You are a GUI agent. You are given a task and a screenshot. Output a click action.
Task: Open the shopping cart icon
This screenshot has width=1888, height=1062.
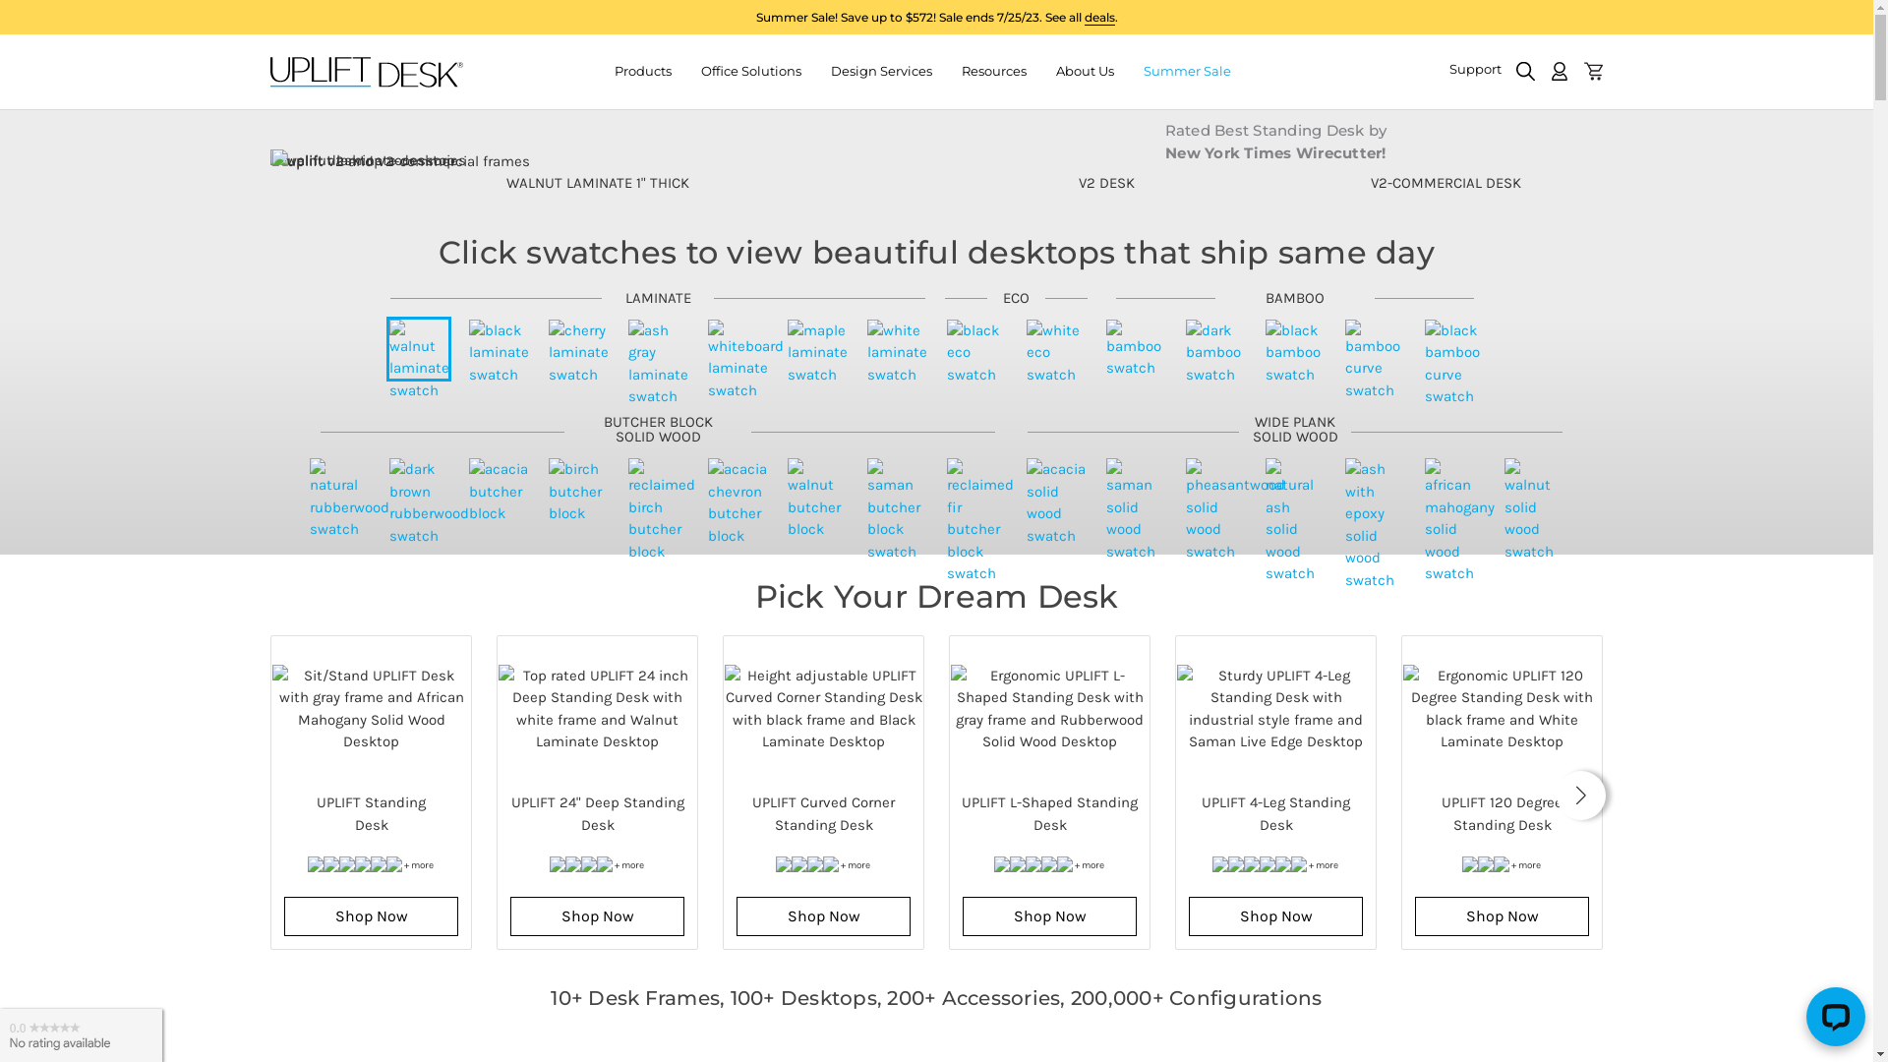point(1594,71)
